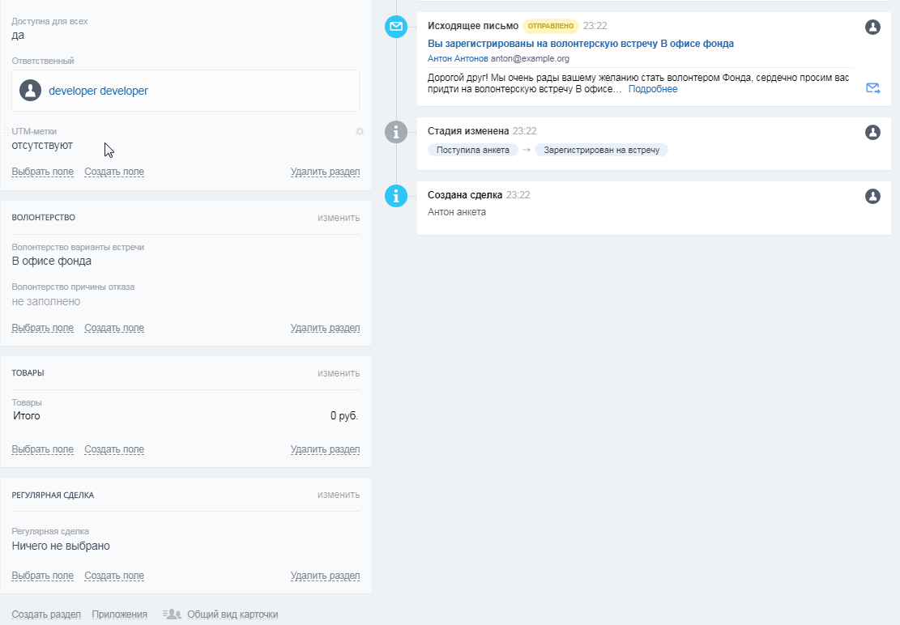The height and width of the screenshot is (625, 900).
Task: Edit the Волонтерство section via изменить
Action: (x=339, y=218)
